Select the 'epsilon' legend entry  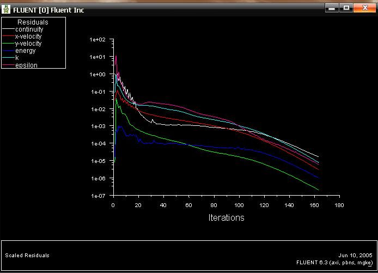point(26,65)
